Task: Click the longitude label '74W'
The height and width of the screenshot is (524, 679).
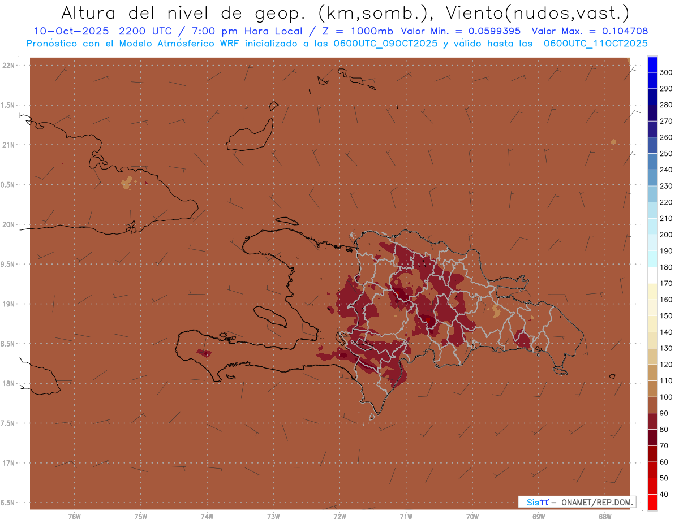Action: tap(207, 517)
